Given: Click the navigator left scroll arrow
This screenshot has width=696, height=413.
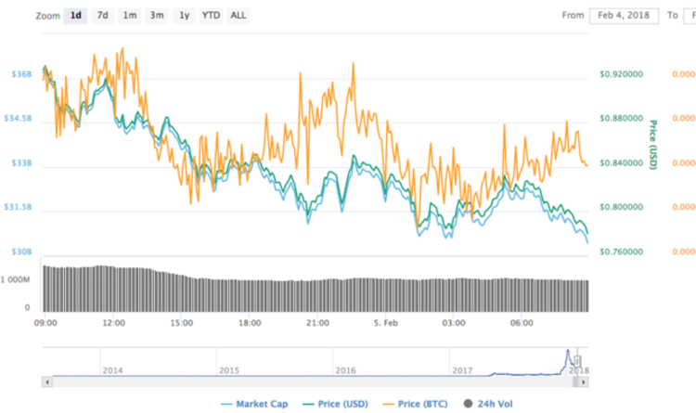Looking at the screenshot, I should click(47, 381).
